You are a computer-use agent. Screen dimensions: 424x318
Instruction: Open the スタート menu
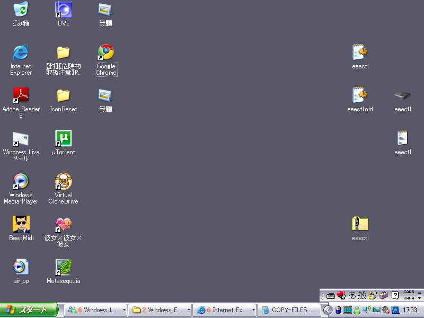tap(29, 310)
